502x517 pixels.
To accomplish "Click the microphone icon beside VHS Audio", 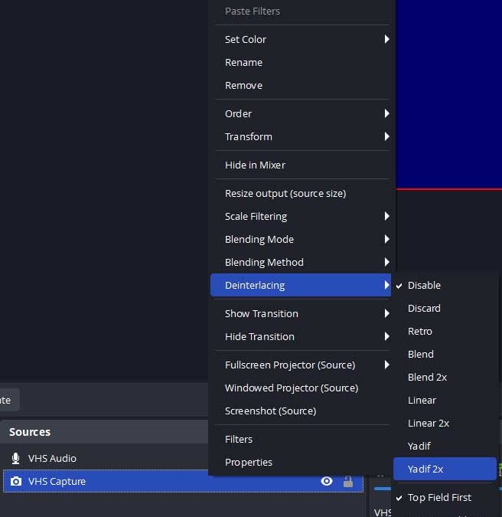I will click(16, 458).
